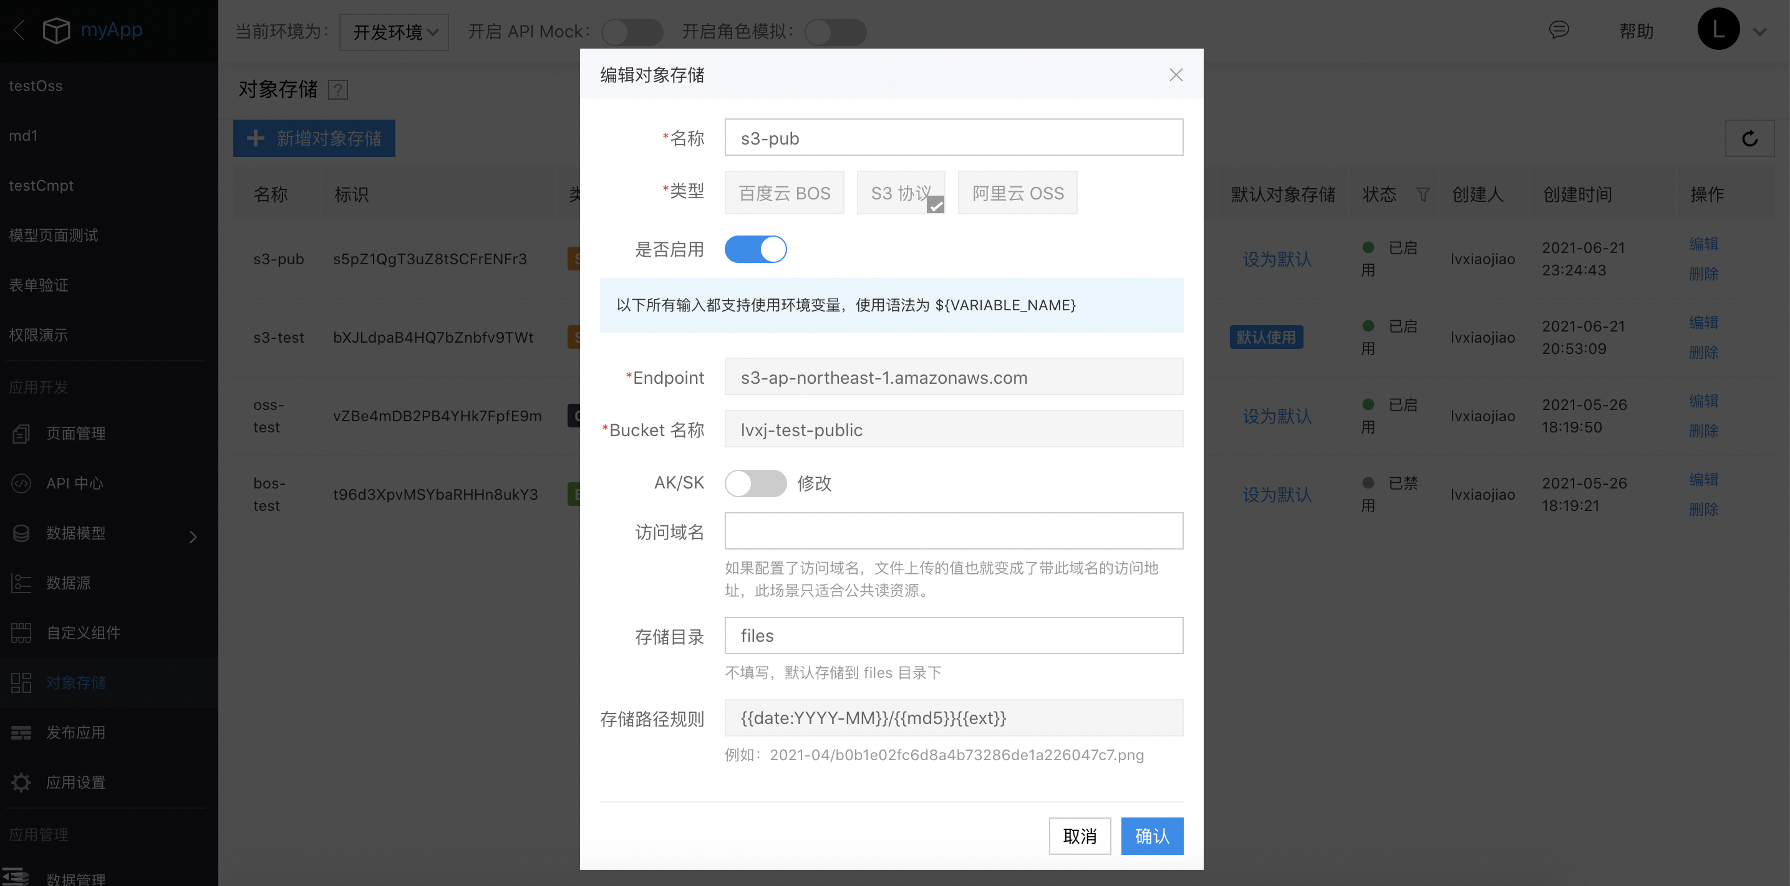
Task: Expand the user menu chevron
Action: click(1759, 32)
